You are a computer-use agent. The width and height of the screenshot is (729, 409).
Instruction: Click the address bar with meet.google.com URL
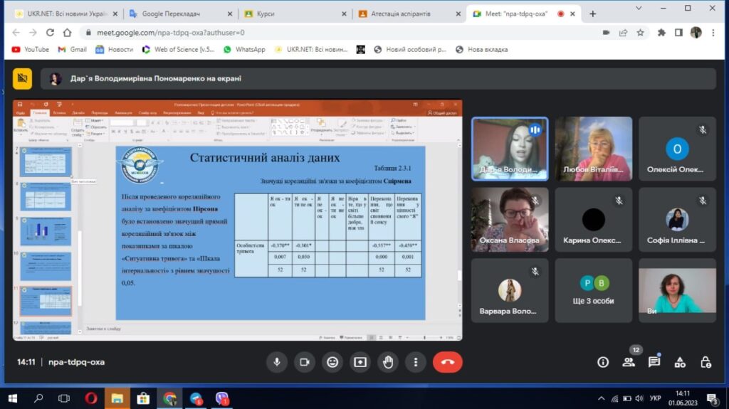(320, 32)
